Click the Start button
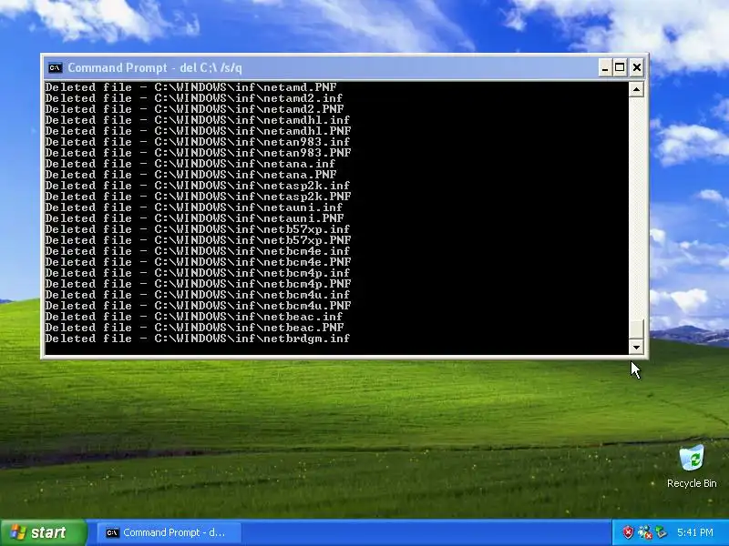 [x=43, y=532]
